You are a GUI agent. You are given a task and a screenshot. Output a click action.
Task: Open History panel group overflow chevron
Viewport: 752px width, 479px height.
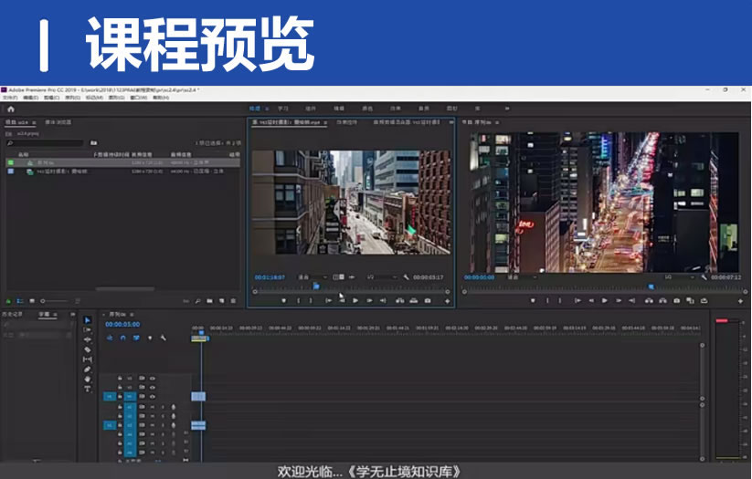coord(73,314)
